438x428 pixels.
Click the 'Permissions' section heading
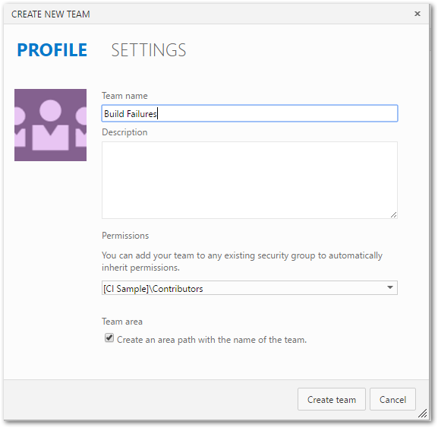pyautogui.click(x=125, y=236)
